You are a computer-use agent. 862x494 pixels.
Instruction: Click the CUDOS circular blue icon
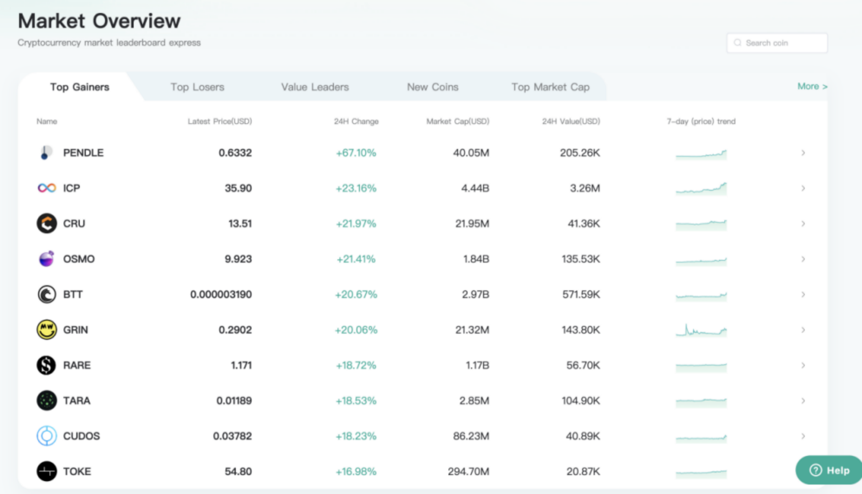[x=47, y=436]
